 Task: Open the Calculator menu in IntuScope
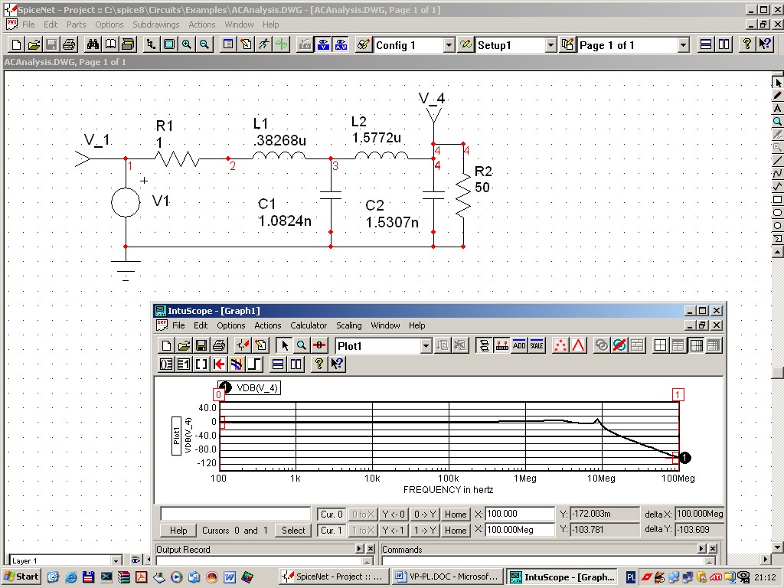[x=309, y=325]
